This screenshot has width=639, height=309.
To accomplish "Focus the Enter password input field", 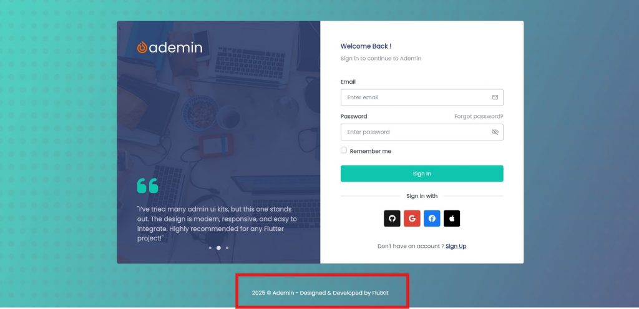I will 422,132.
